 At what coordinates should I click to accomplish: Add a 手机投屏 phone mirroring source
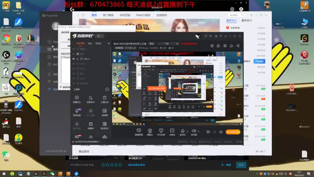[161, 132]
